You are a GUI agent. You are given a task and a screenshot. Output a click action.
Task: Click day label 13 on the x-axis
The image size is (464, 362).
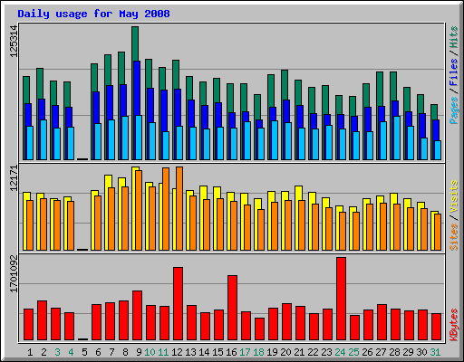[190, 352]
